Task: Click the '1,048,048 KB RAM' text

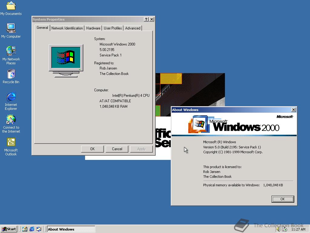Action: coord(114,106)
